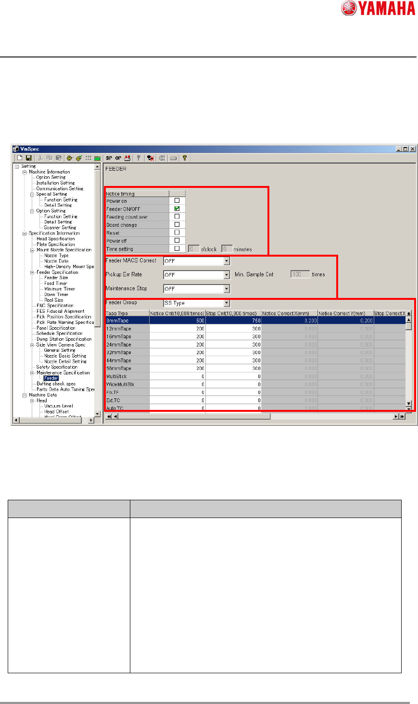Click the yellow circle with green check icon

pos(79,158)
